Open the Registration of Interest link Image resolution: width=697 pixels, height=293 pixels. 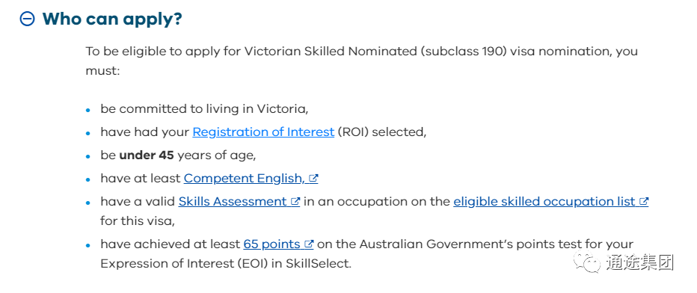(263, 132)
